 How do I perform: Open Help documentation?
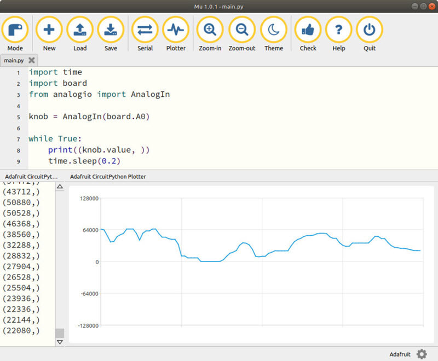(x=339, y=30)
